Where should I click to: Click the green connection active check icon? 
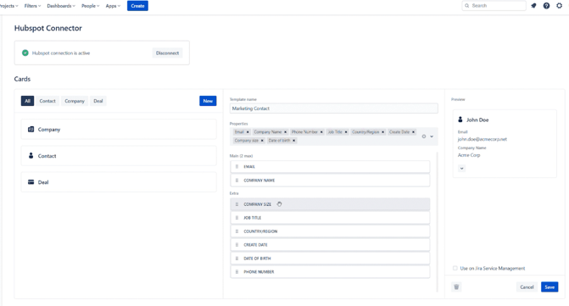[x=25, y=53]
